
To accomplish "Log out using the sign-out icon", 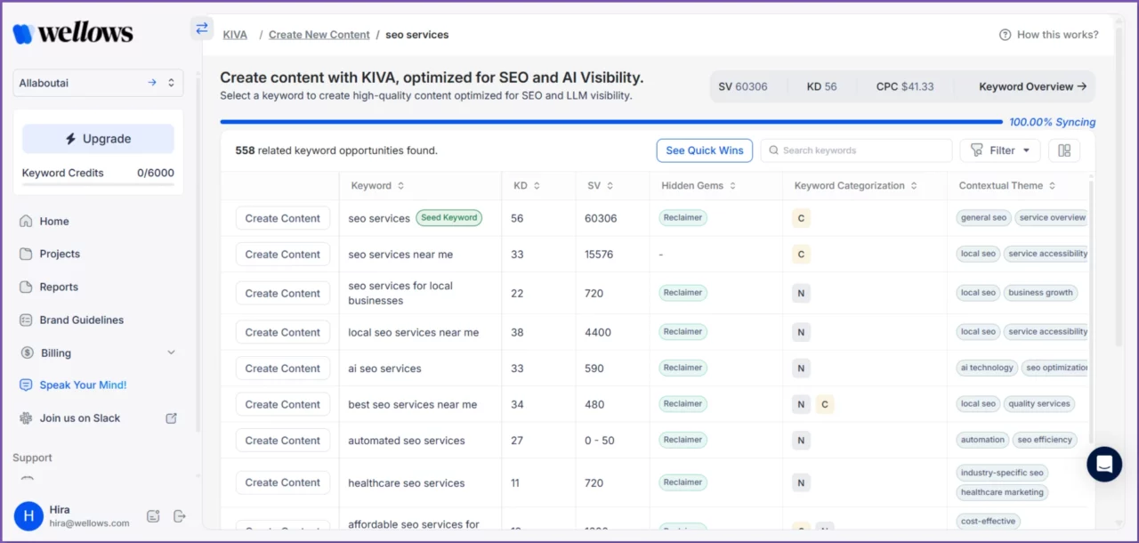I will tap(178, 515).
